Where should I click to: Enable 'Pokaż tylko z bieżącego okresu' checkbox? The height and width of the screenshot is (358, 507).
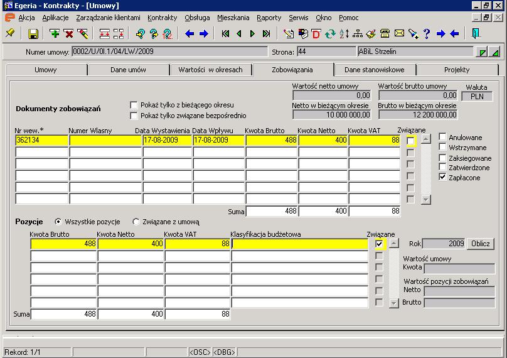[x=134, y=105]
